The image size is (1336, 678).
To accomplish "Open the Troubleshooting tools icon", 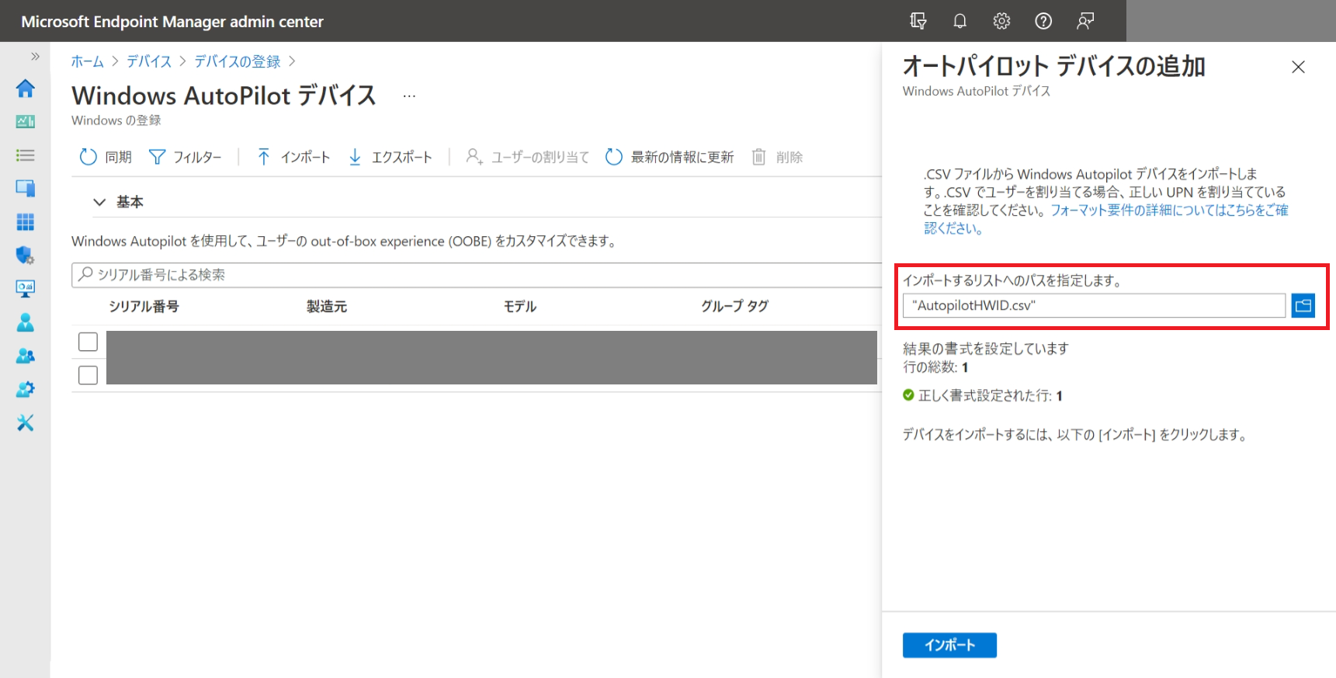I will point(25,422).
